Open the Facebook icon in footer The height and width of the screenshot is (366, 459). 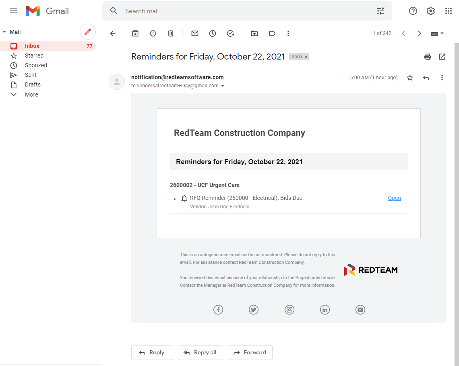(218, 310)
